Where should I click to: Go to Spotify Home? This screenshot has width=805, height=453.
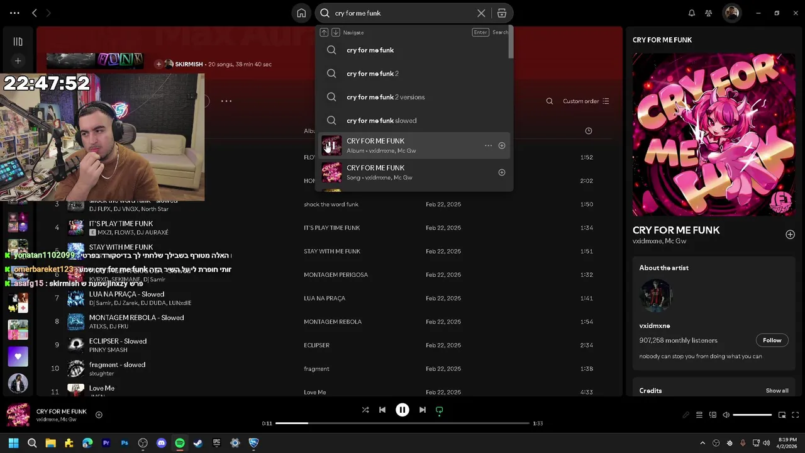[x=301, y=13]
